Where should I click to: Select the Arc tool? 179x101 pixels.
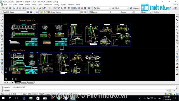(x=2, y=33)
